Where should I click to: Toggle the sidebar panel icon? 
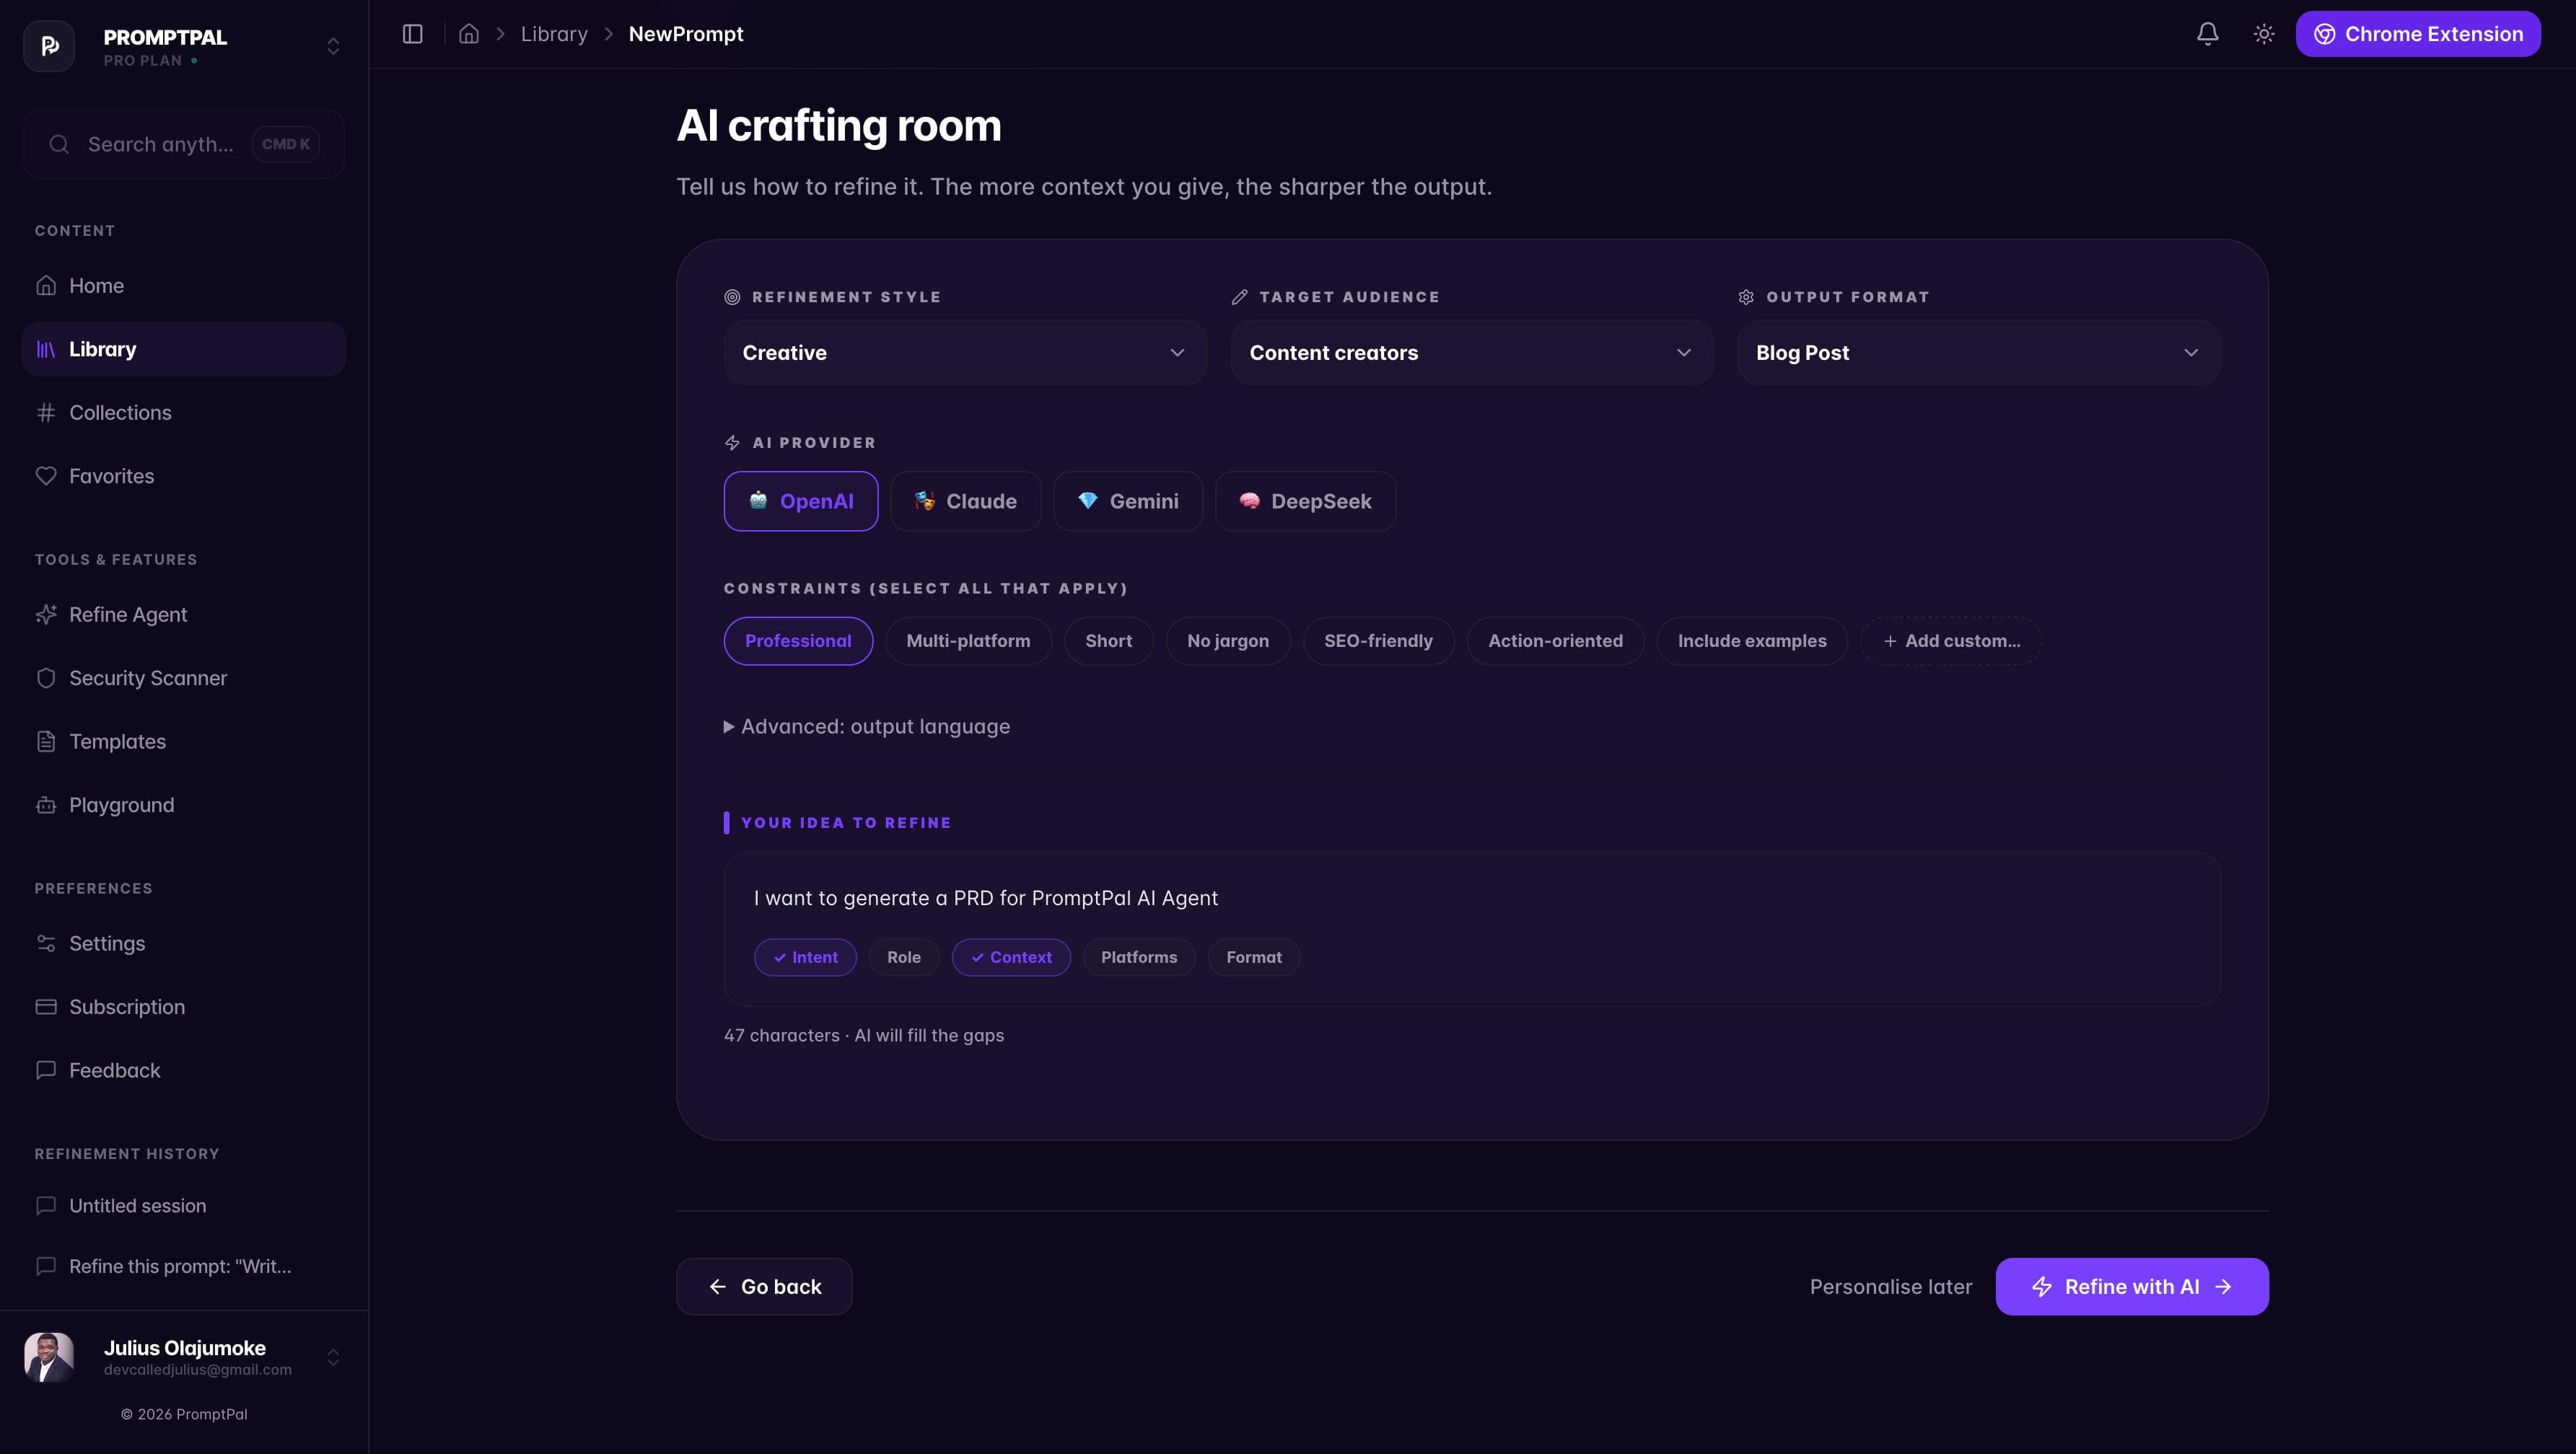click(x=412, y=34)
